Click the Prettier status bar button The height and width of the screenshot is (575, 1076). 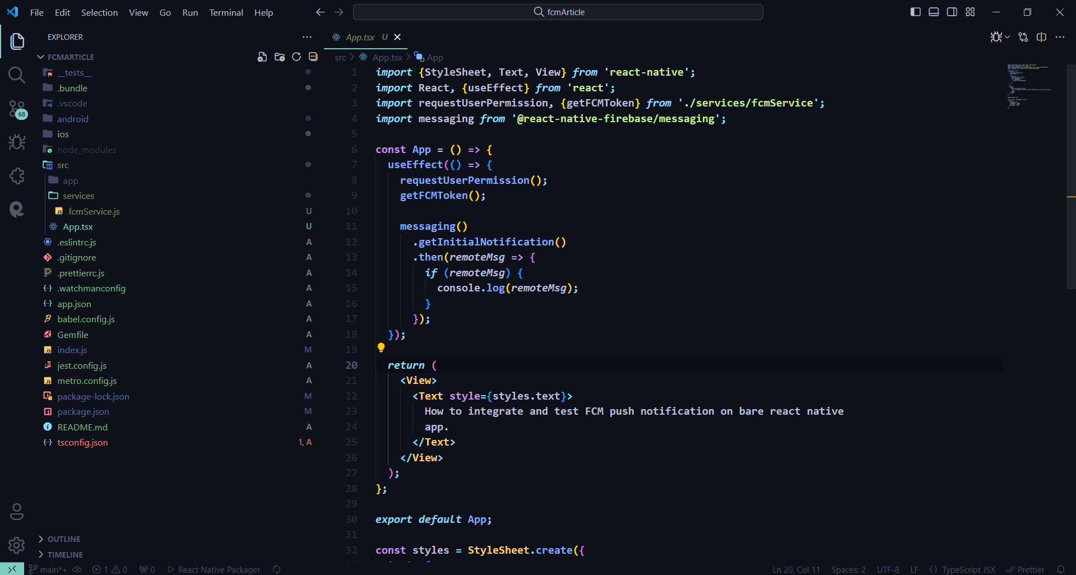[1025, 569]
